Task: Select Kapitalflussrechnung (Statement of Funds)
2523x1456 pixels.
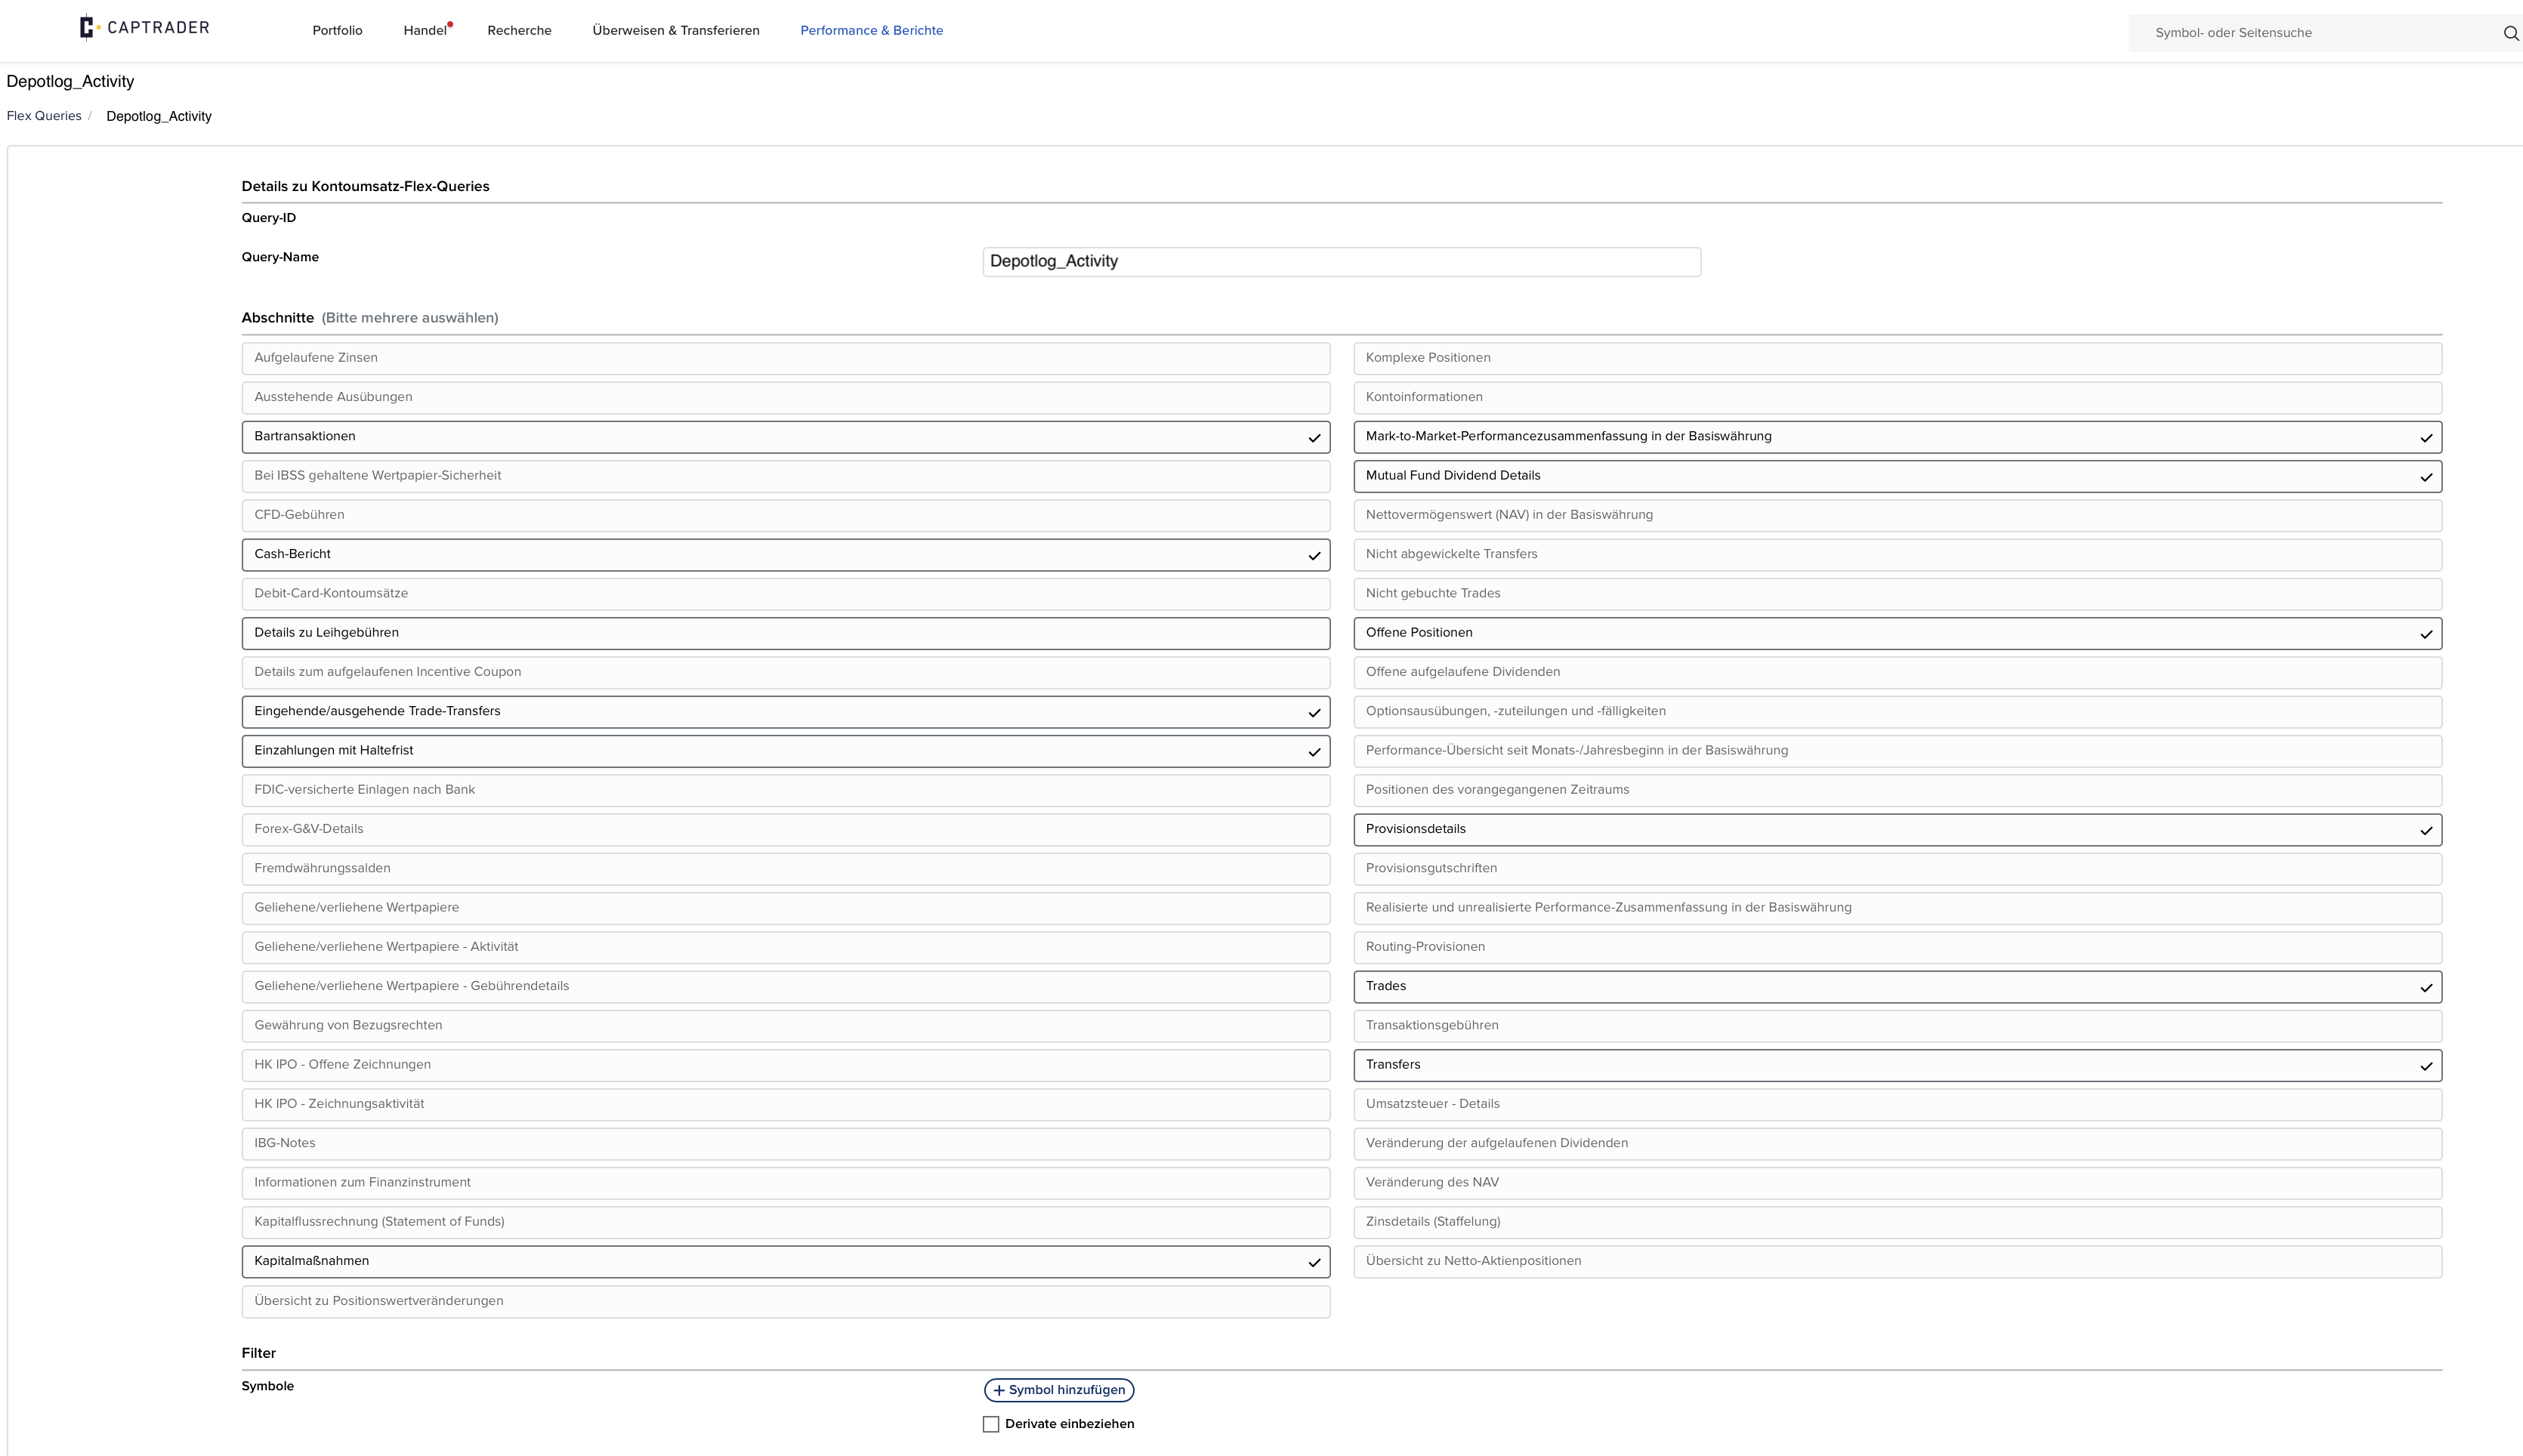Action: pos(785,1222)
